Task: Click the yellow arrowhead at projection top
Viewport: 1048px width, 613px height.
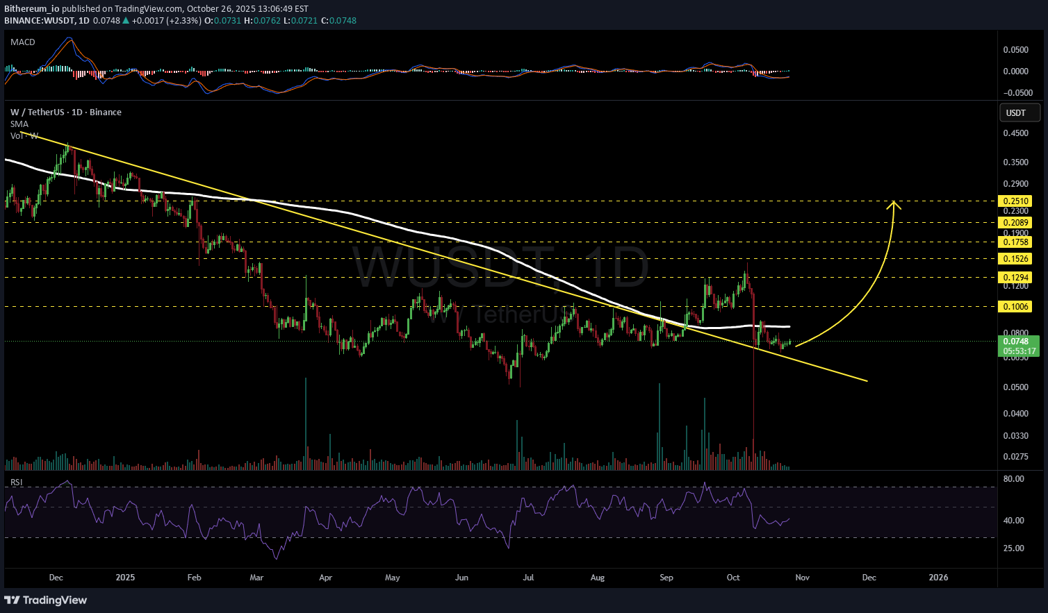Action: [x=894, y=203]
